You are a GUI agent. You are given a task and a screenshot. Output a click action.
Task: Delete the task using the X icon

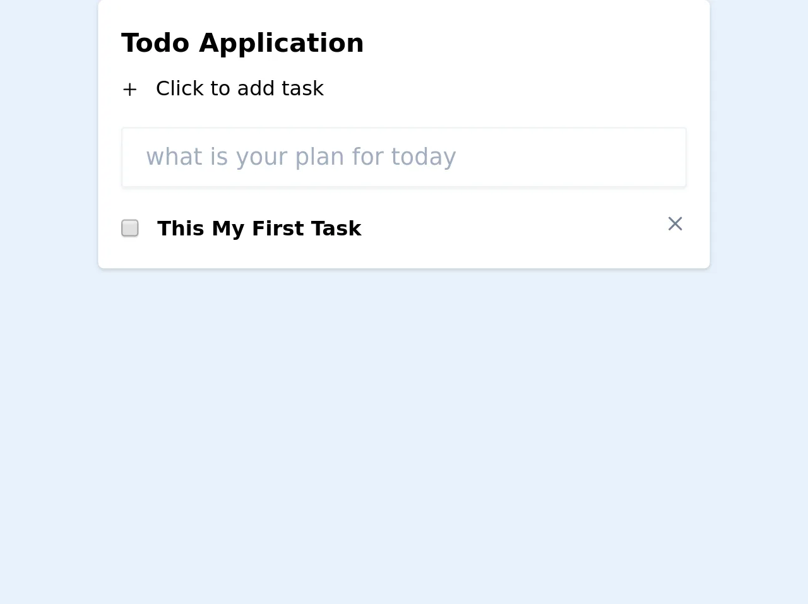pos(675,224)
